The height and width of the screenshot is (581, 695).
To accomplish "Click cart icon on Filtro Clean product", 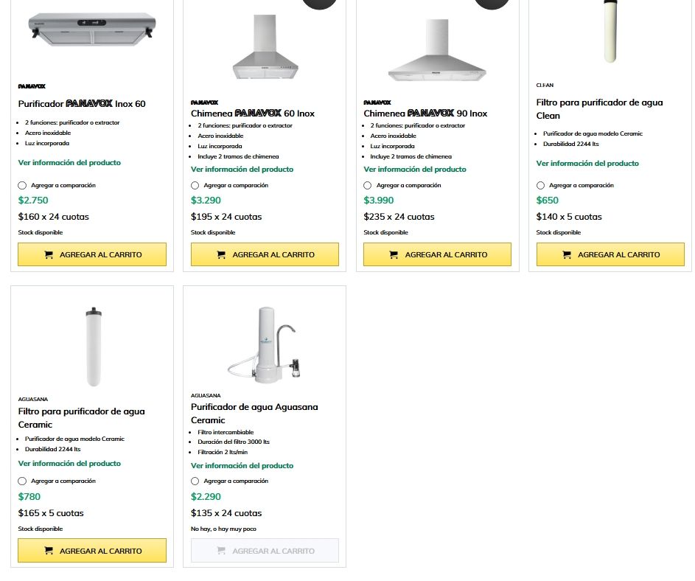I will (567, 254).
